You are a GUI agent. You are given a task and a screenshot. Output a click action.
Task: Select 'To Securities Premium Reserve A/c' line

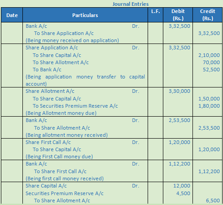click(x=75, y=106)
